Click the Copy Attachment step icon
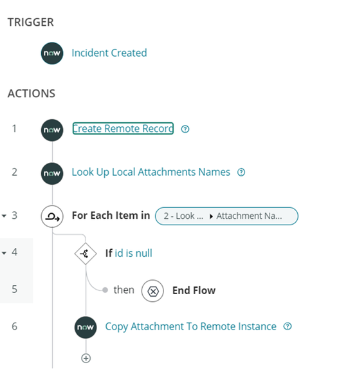The width and height of the screenshot is (348, 374). click(x=86, y=327)
